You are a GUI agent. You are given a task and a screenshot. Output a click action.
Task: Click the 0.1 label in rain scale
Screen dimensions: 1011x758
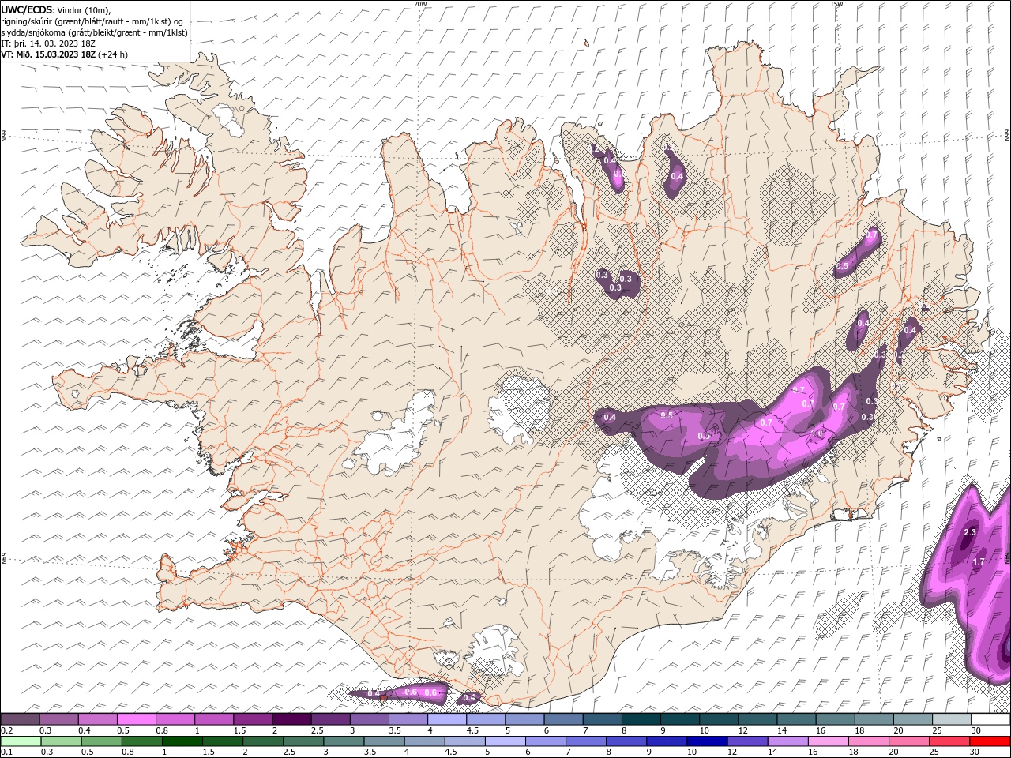[7, 752]
